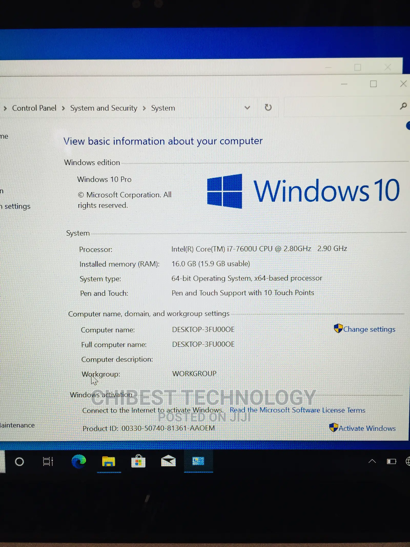Expand chevron after Control Panel breadcrumb
Image resolution: width=410 pixels, height=547 pixels.
click(x=63, y=108)
